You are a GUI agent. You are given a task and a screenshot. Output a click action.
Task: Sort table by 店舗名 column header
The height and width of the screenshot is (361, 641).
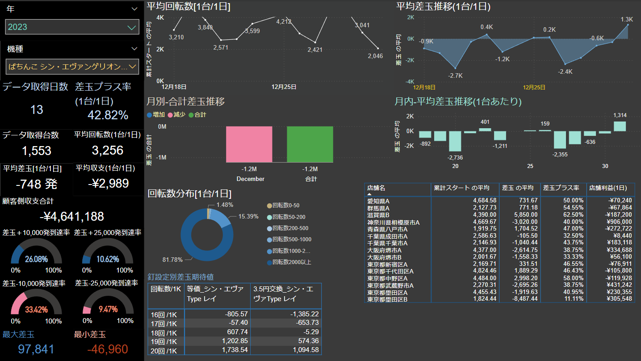click(376, 188)
